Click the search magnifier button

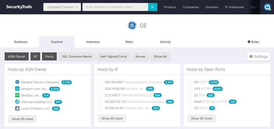click(152, 7)
